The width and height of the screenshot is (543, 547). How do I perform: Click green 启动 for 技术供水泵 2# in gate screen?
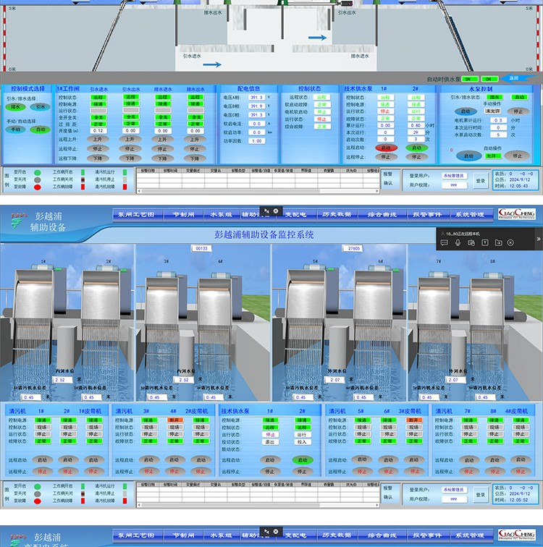click(417, 148)
